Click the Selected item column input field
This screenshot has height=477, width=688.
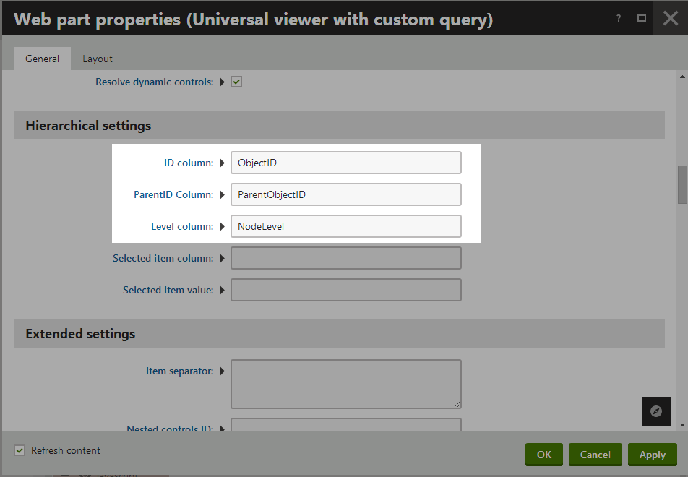pos(346,258)
